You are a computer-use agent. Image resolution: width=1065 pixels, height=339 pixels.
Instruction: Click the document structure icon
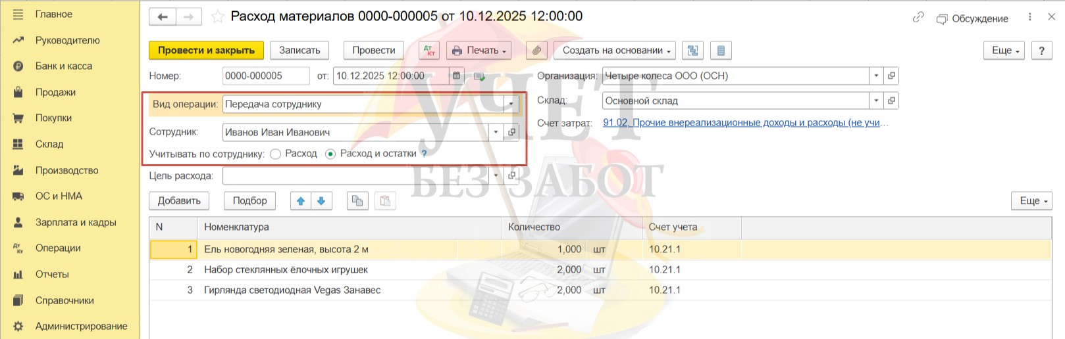692,51
